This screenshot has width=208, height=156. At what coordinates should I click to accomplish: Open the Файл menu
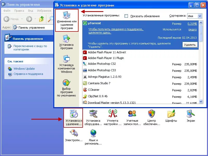tap(7, 11)
